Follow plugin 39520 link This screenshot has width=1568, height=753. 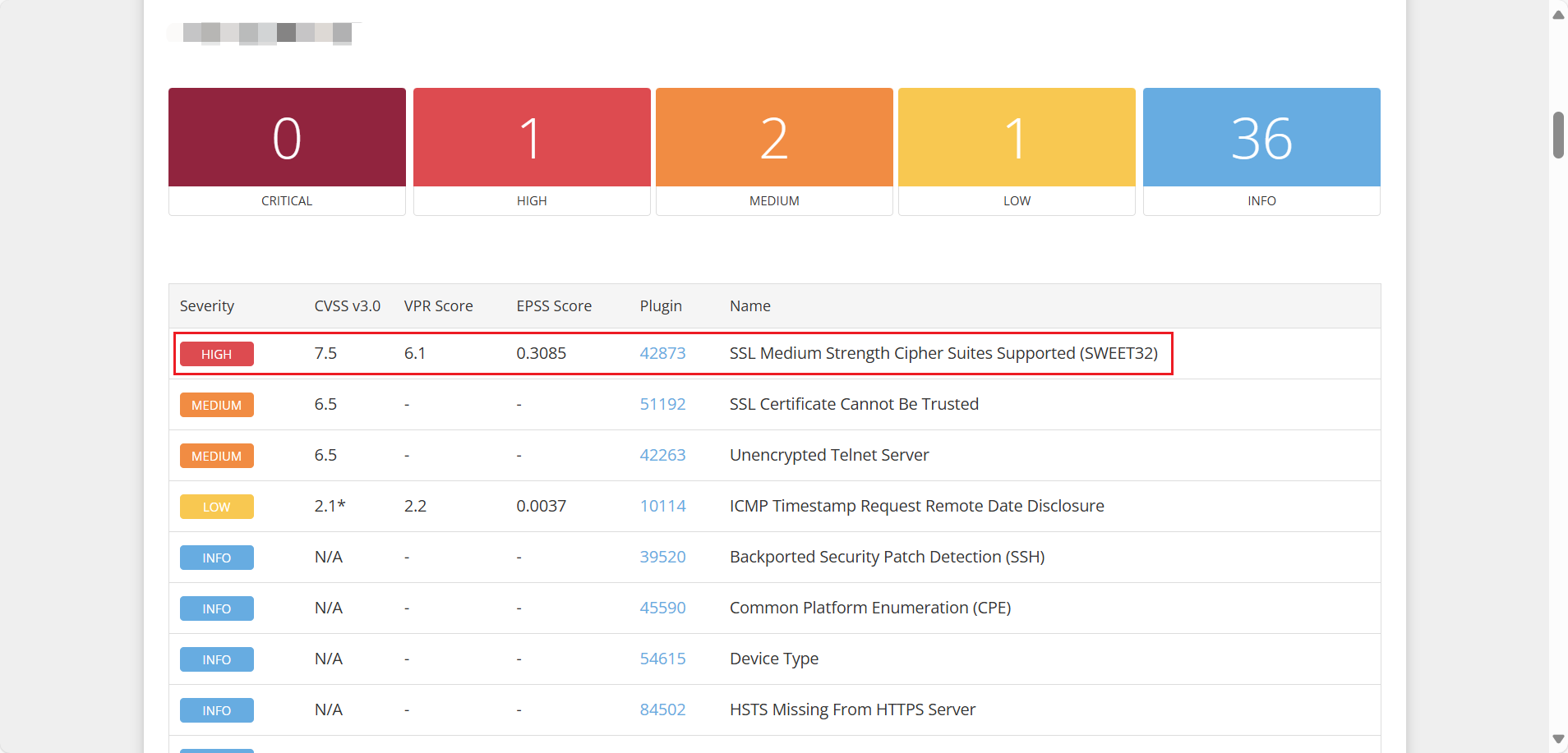pos(662,557)
